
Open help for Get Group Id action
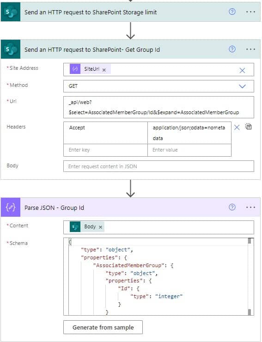click(232, 49)
